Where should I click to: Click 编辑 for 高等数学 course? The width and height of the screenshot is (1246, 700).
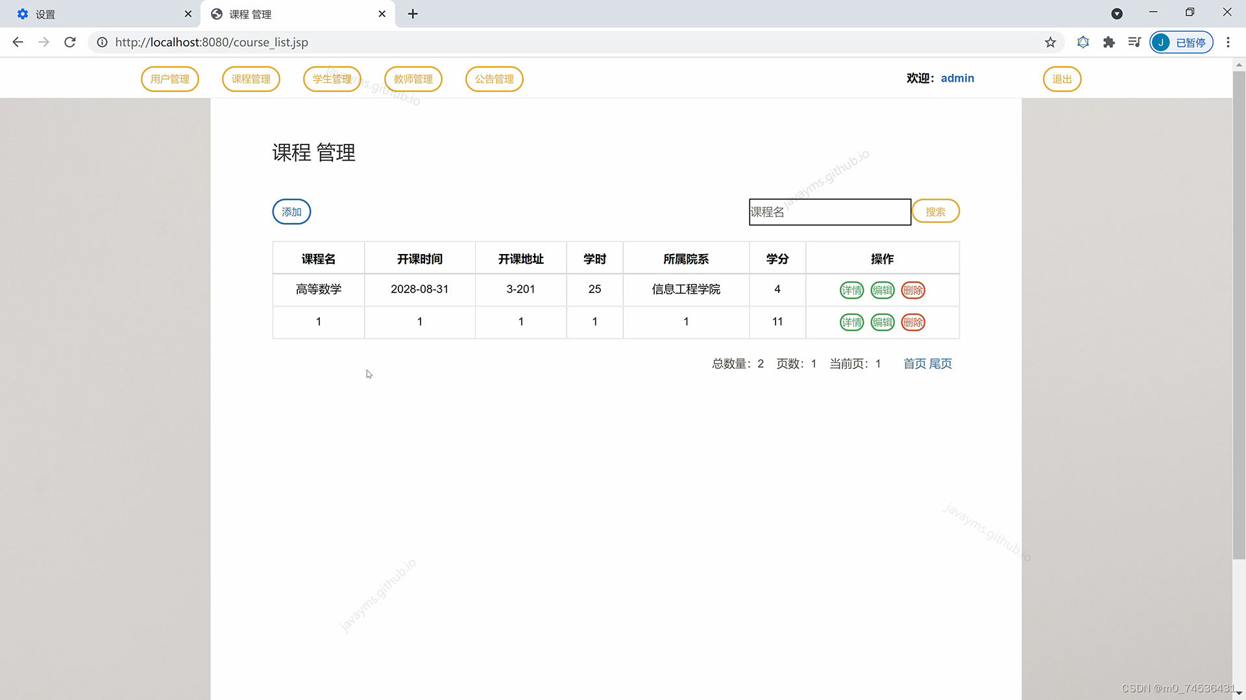click(883, 290)
